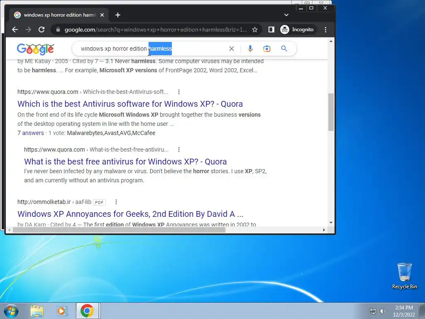The image size is (425, 319).
Task: Click the https://www.quora.com Which-is-the-best URL text
Action: [x=93, y=92]
